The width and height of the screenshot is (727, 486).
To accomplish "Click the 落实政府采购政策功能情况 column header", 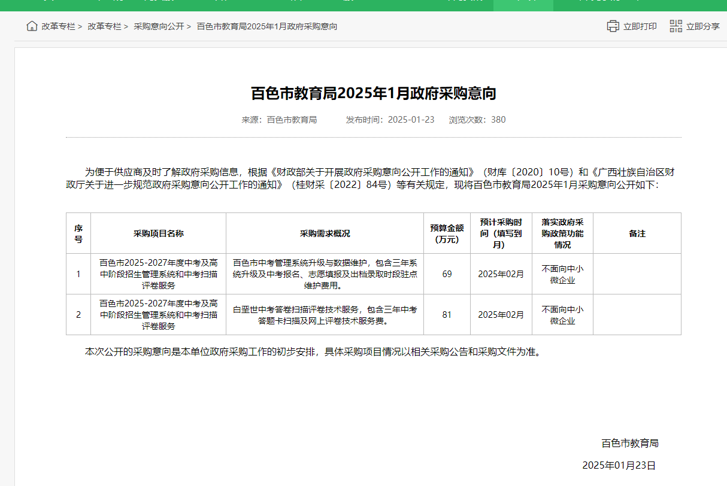I will [563, 233].
